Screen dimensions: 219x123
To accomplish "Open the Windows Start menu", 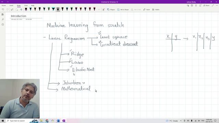I will [x=3, y=121].
